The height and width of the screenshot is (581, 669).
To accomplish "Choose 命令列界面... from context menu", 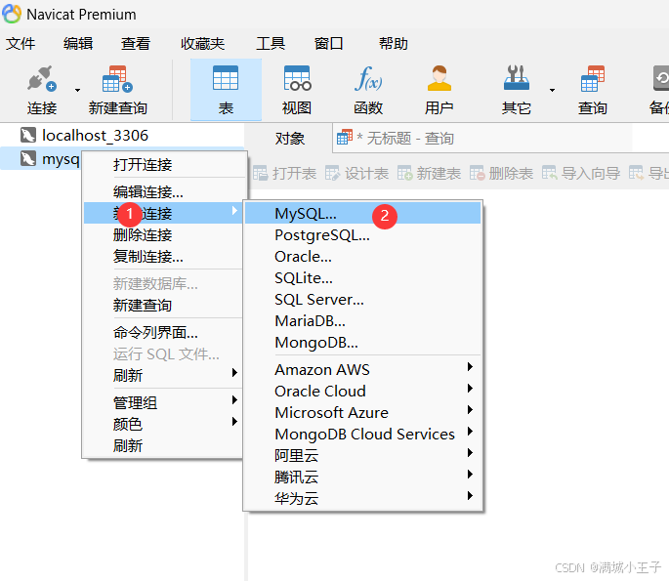I will pyautogui.click(x=164, y=333).
